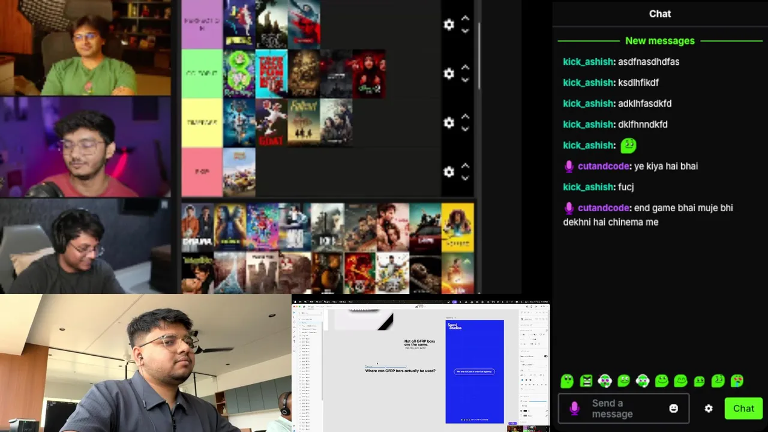This screenshot has height=432, width=768.
Task: Move the purple tier row up
Action: coord(465,18)
